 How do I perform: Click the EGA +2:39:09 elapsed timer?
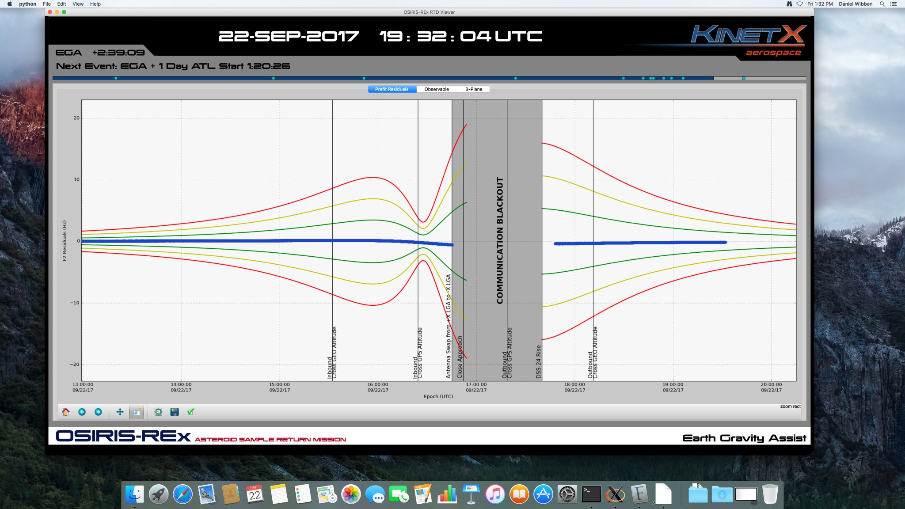pyautogui.click(x=100, y=53)
